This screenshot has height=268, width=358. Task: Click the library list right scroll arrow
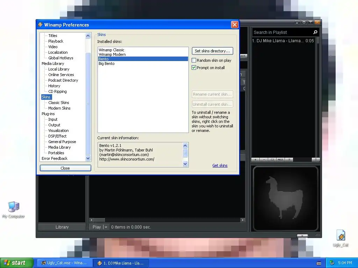tap(243, 220)
